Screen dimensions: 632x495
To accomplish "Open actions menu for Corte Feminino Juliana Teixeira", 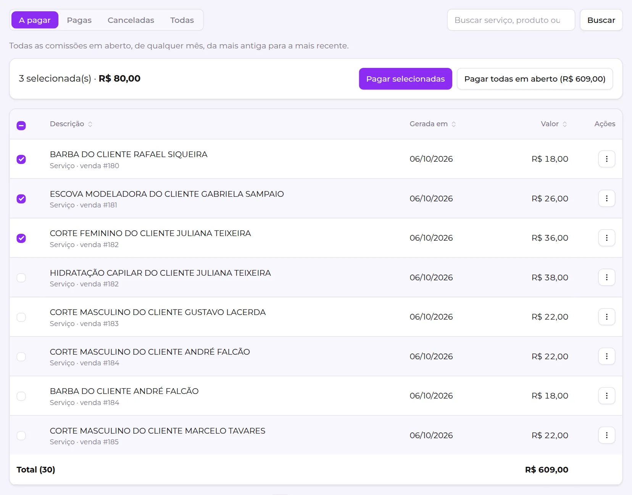I will pos(606,238).
